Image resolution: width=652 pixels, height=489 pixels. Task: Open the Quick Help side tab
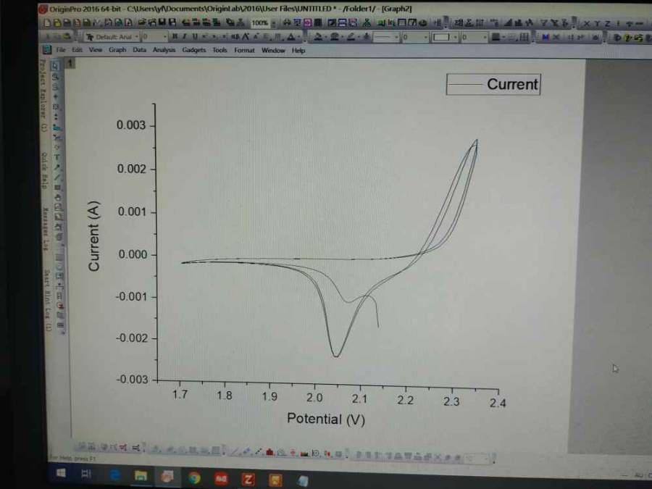pyautogui.click(x=43, y=170)
